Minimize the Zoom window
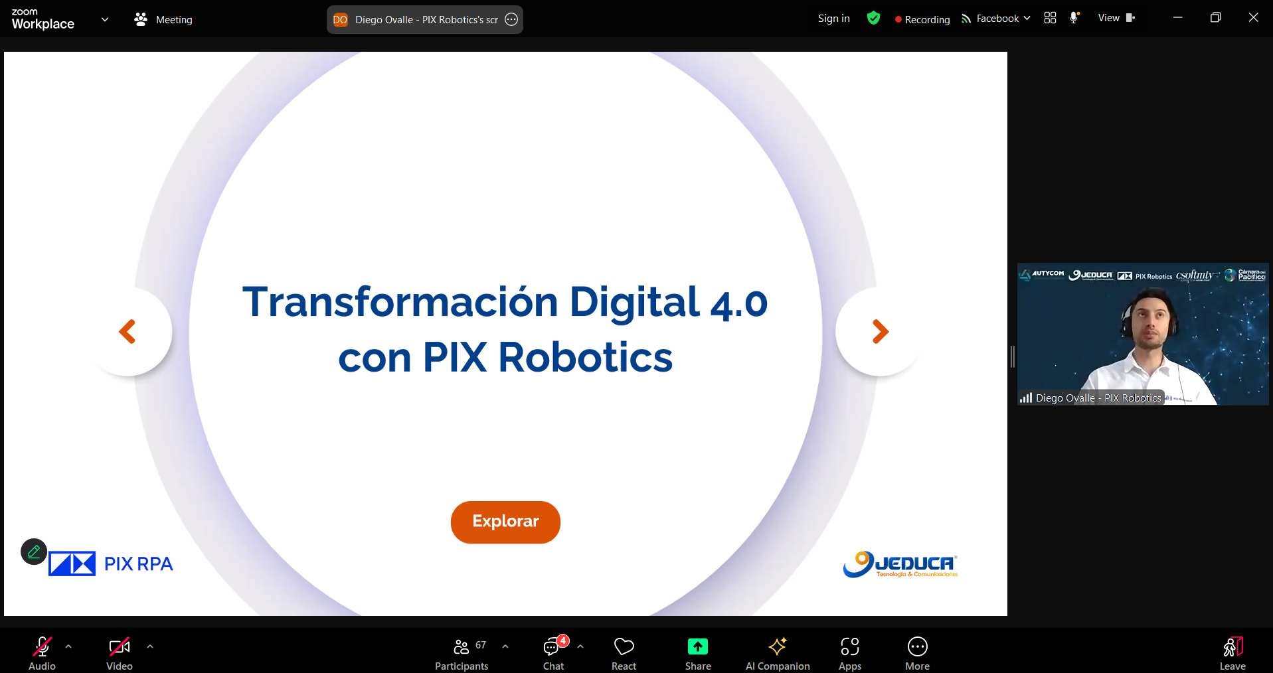This screenshot has width=1273, height=673. (1177, 18)
